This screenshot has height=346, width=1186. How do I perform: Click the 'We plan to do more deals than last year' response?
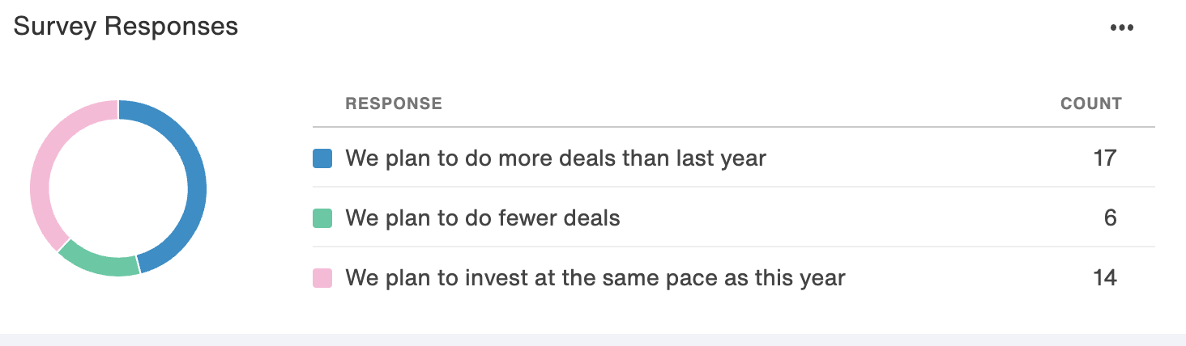pos(556,158)
